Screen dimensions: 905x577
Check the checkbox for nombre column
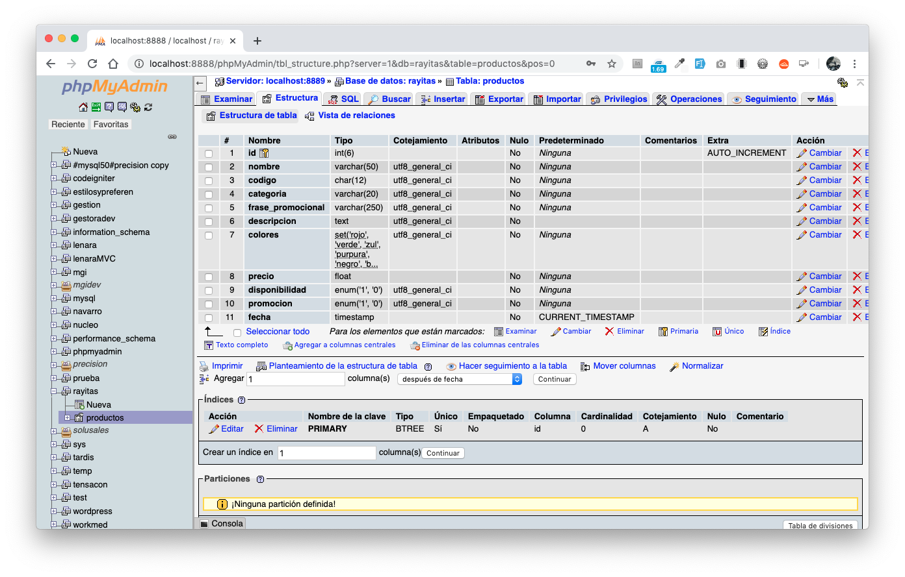coord(209,167)
